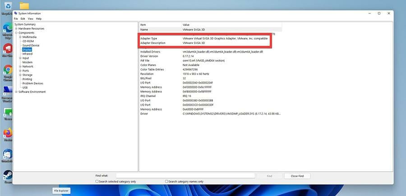Image resolution: width=406 pixels, height=196 pixels.
Task: Open the Thunderbird desktop shortcut
Action: pyautogui.click(x=8, y=154)
